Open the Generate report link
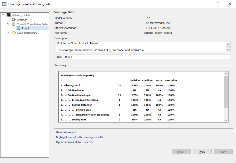 [x=66, y=132]
